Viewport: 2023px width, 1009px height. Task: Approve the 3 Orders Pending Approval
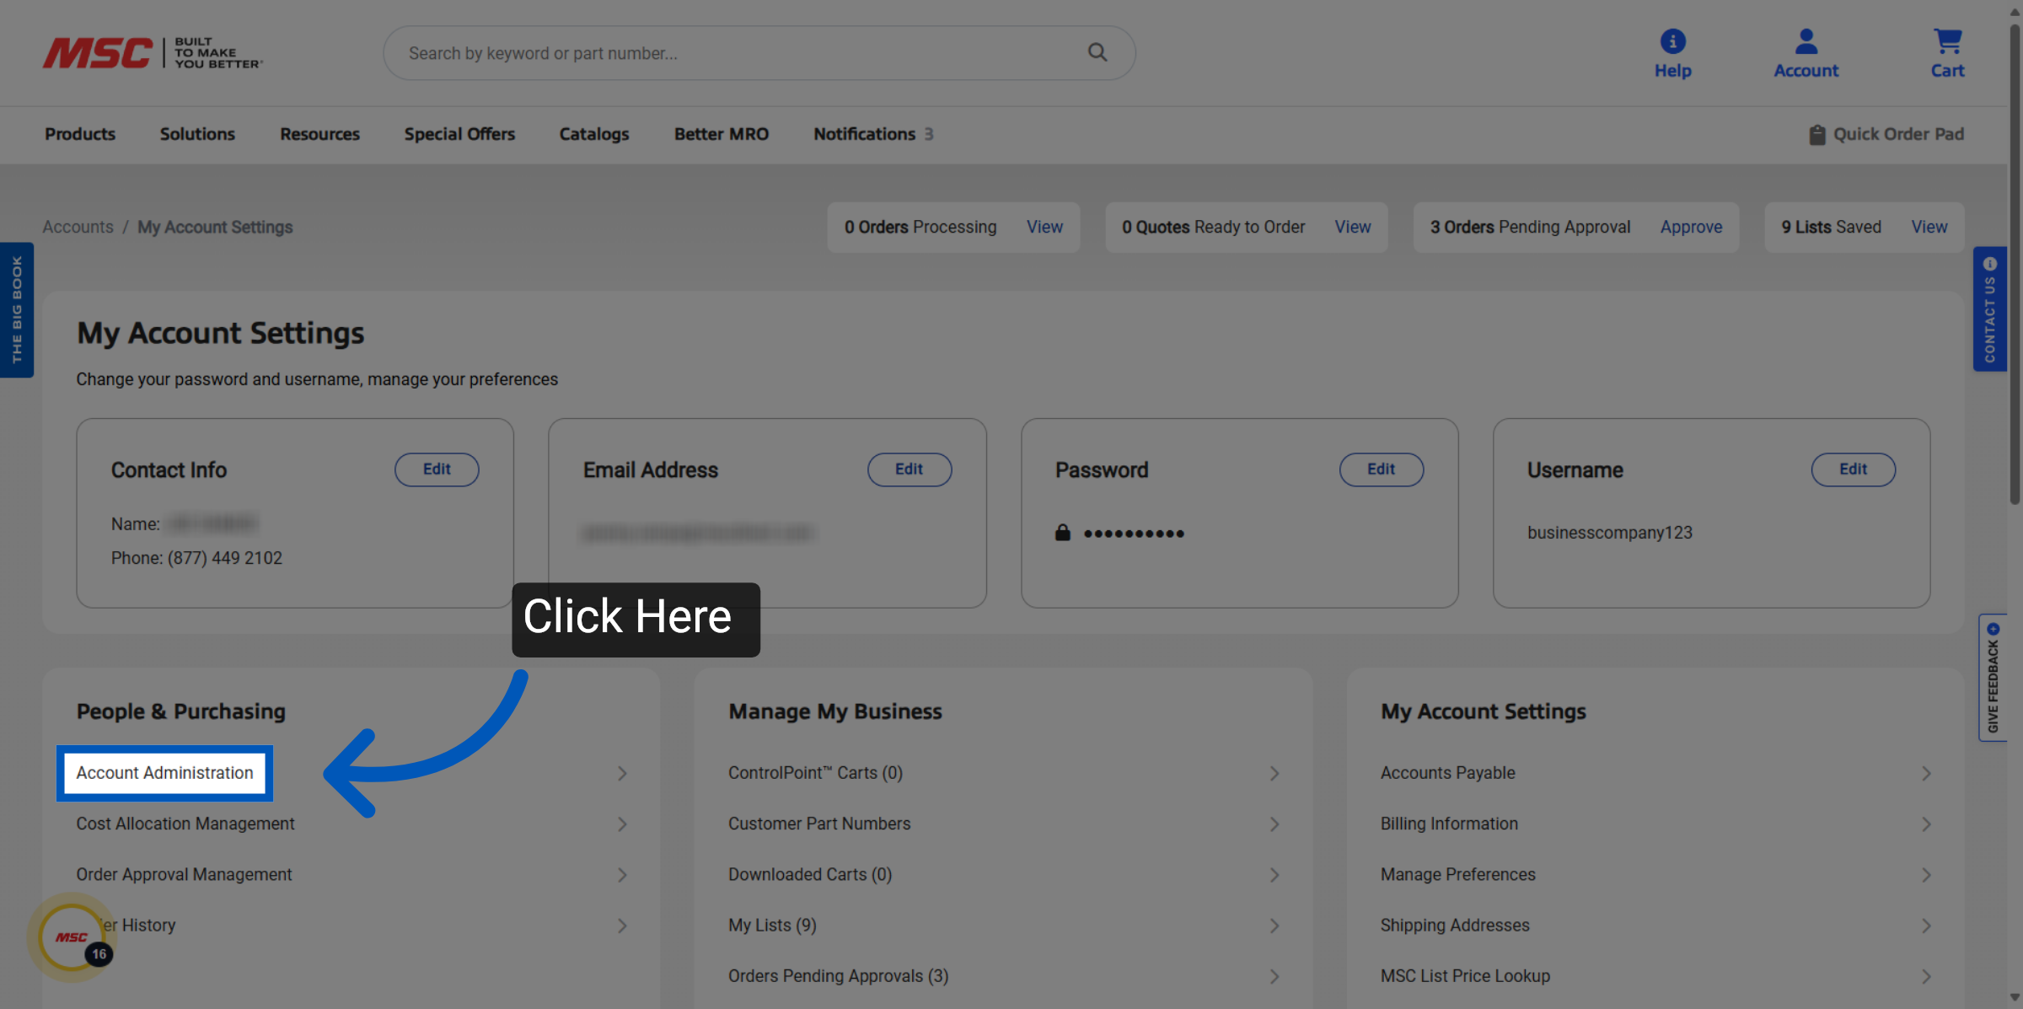click(1691, 227)
